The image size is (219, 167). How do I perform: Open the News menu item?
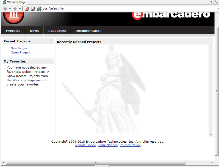tap(34, 31)
